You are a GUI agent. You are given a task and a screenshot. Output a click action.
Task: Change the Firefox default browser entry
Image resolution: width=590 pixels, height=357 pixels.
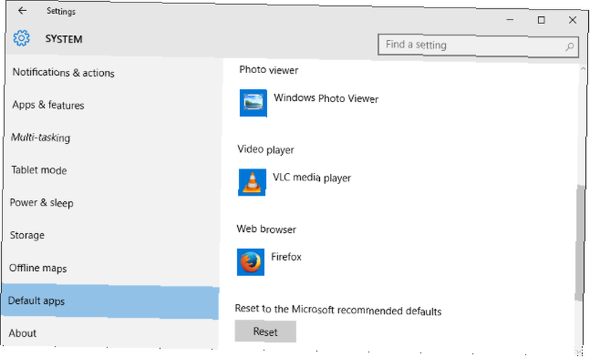click(x=270, y=262)
